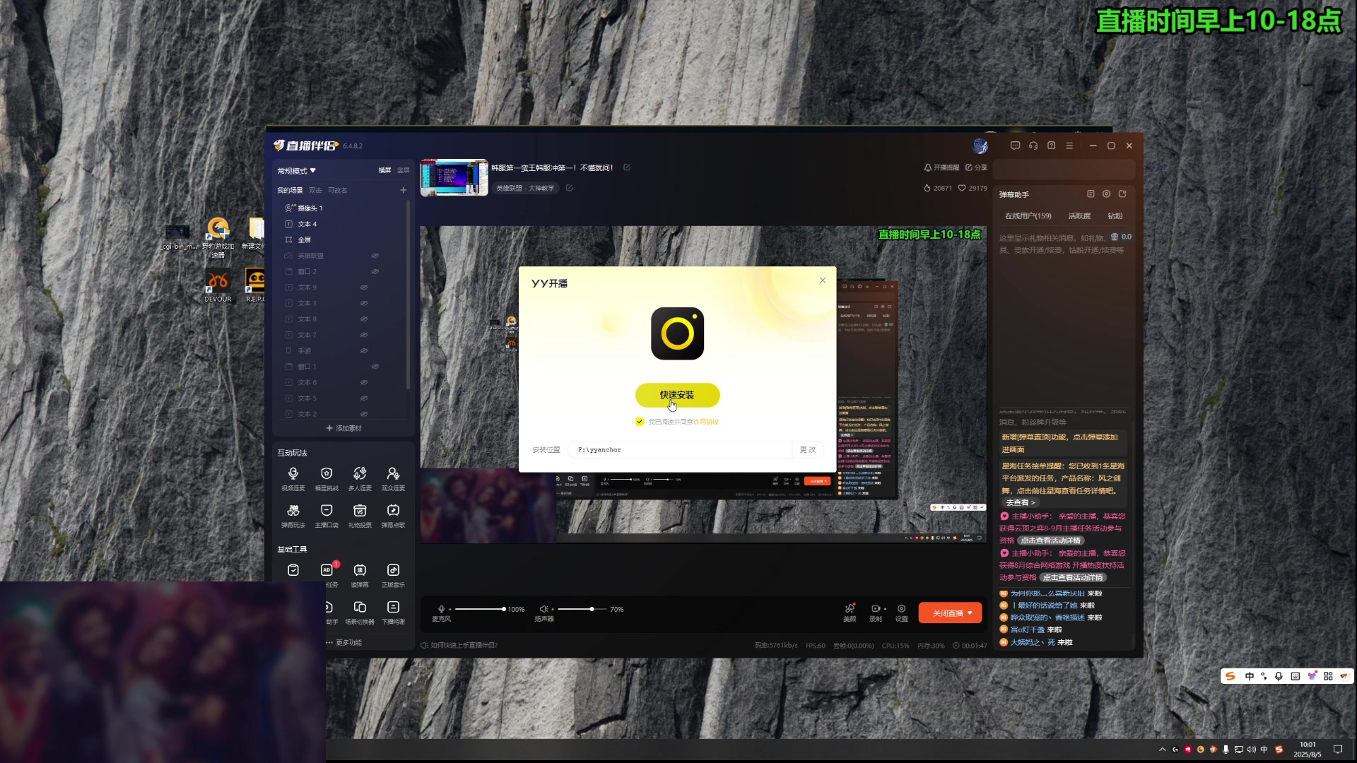Open the 主播口袋 anchor pocket tool

point(327,516)
